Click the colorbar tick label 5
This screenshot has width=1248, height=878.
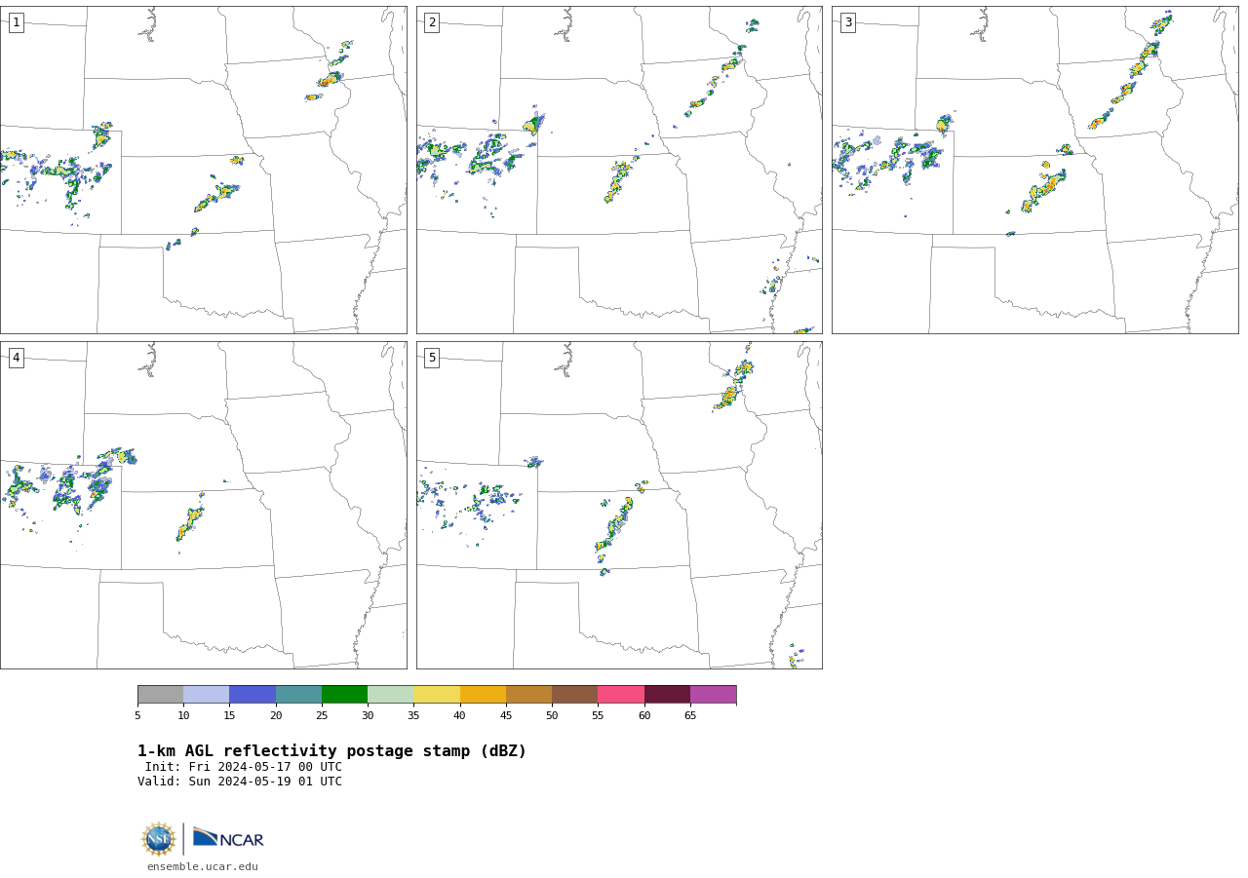(137, 716)
